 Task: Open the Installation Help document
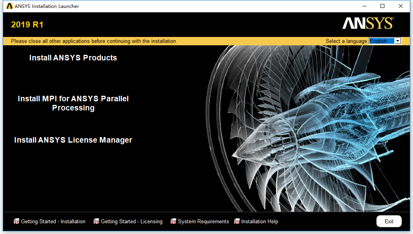coord(260,221)
